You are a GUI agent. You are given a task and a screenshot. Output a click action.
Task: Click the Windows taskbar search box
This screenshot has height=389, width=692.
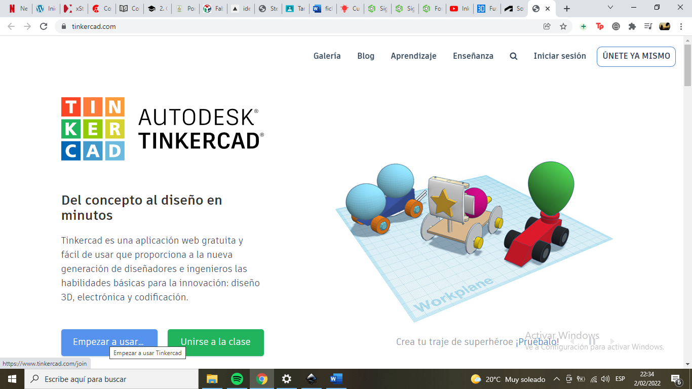click(111, 379)
